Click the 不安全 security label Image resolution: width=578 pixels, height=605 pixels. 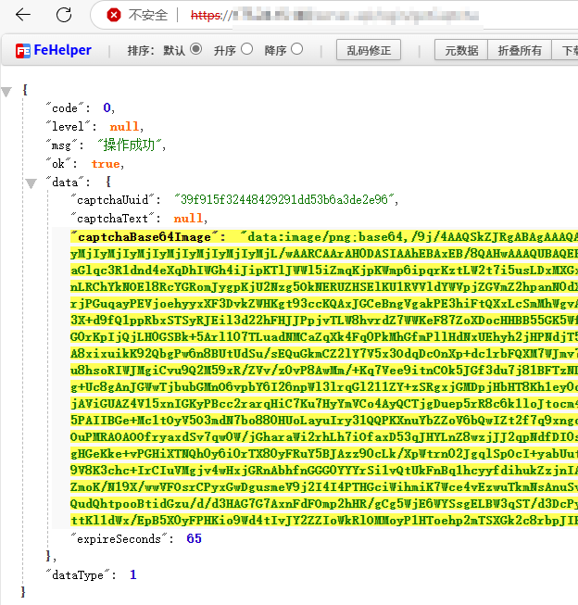[148, 15]
